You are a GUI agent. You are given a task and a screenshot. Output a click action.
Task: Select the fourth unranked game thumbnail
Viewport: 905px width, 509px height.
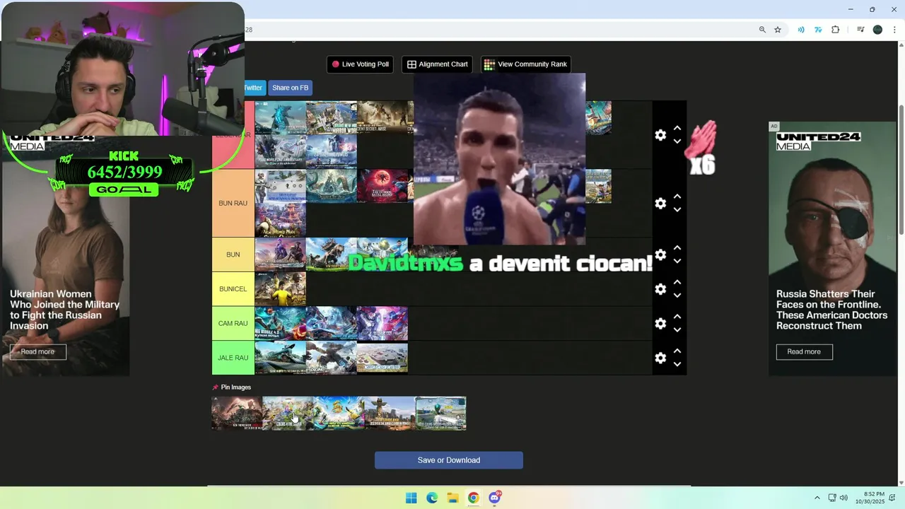point(390,414)
